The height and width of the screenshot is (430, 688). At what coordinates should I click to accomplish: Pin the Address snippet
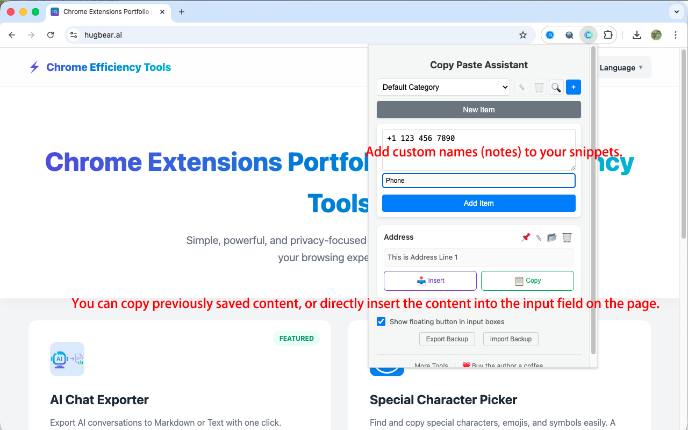(x=526, y=238)
